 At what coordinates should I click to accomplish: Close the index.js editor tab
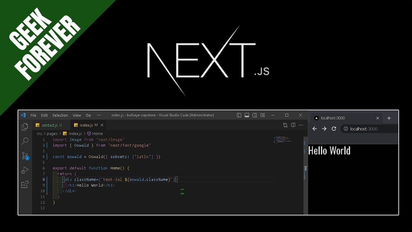(102, 125)
